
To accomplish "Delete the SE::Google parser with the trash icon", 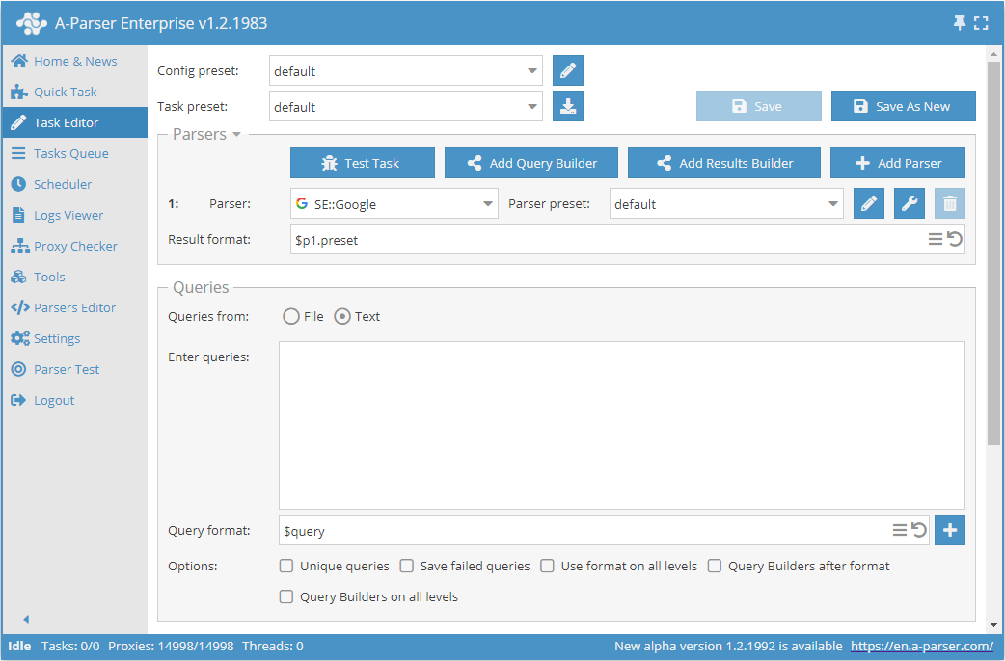I will pos(947,203).
